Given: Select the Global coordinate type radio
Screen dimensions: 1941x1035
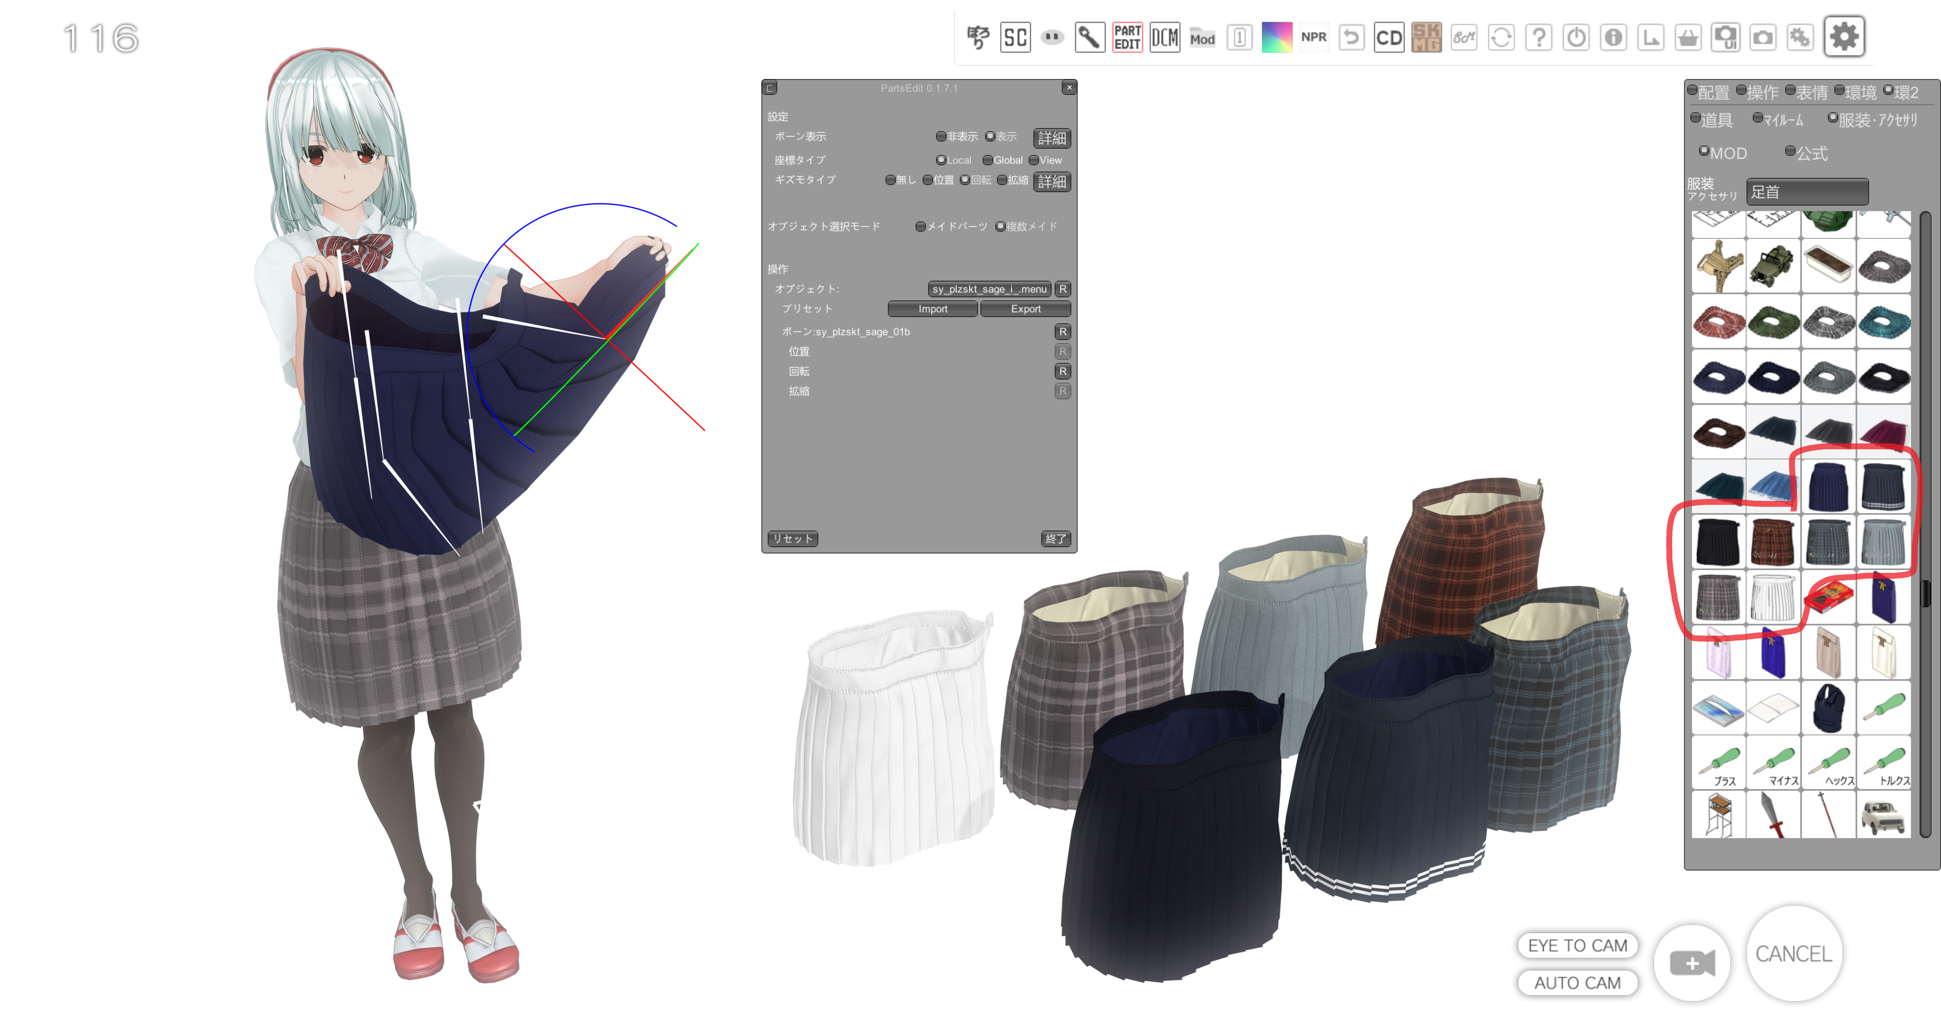Looking at the screenshot, I should (x=1003, y=160).
